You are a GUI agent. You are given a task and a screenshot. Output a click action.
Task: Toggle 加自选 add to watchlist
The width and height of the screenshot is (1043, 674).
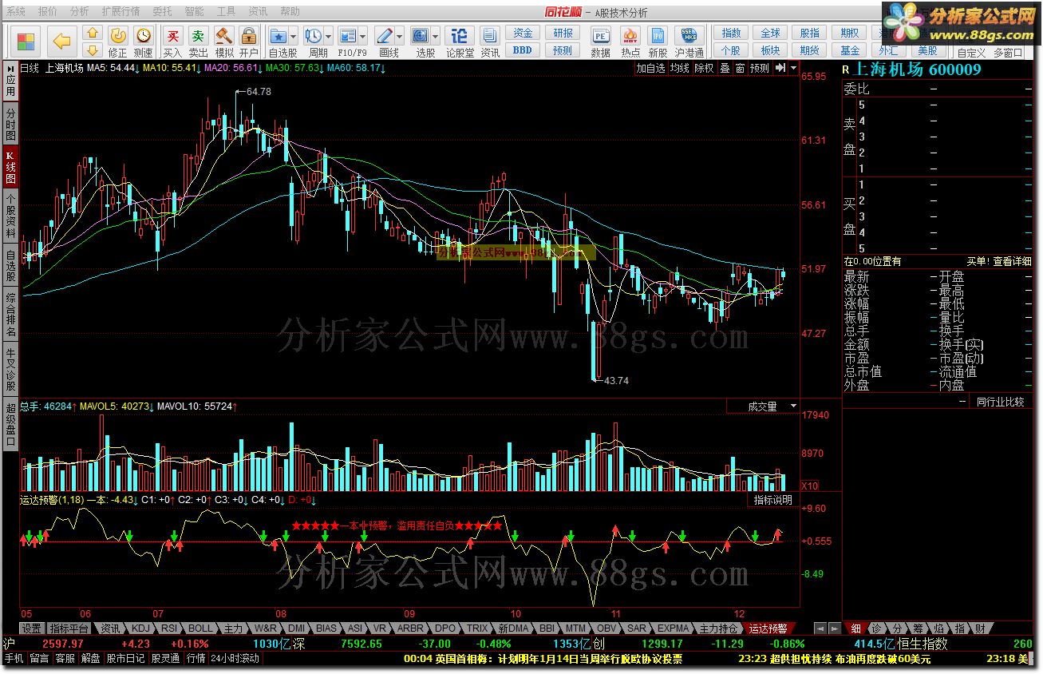(650, 69)
